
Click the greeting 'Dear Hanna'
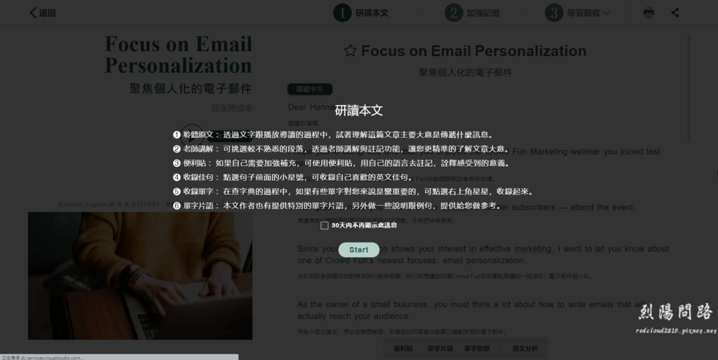click(x=311, y=107)
